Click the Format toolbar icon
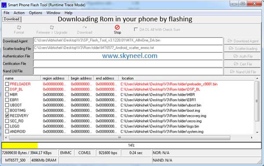The image size is (264, 166). click(19, 27)
